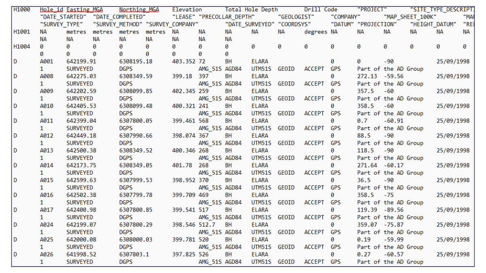Click easting value 642405.53
This screenshot has width=486, height=273.
pyautogui.click(x=81, y=106)
